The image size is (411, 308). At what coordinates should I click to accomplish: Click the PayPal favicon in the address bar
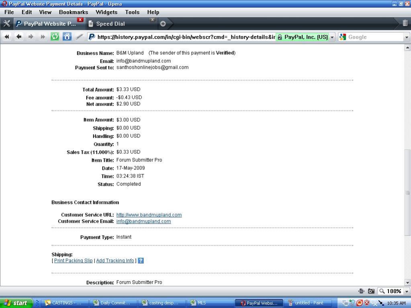(92, 37)
